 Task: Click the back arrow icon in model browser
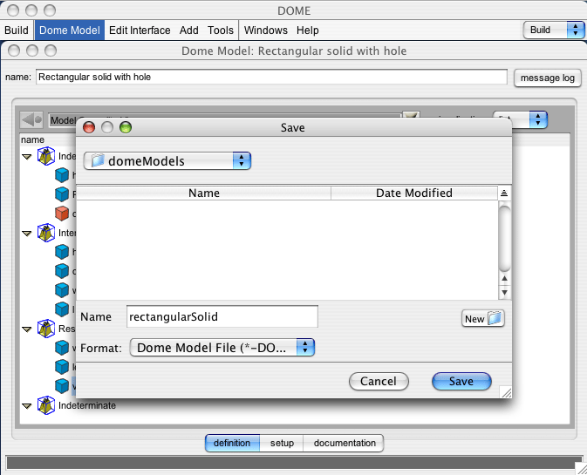pyautogui.click(x=31, y=119)
